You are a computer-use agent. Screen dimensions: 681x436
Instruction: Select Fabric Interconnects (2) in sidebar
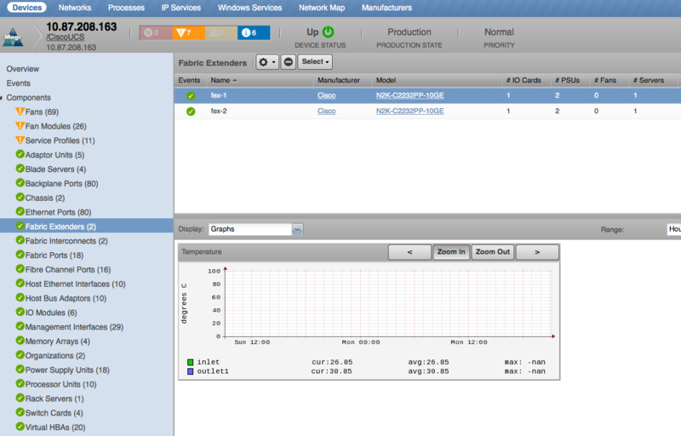66,241
